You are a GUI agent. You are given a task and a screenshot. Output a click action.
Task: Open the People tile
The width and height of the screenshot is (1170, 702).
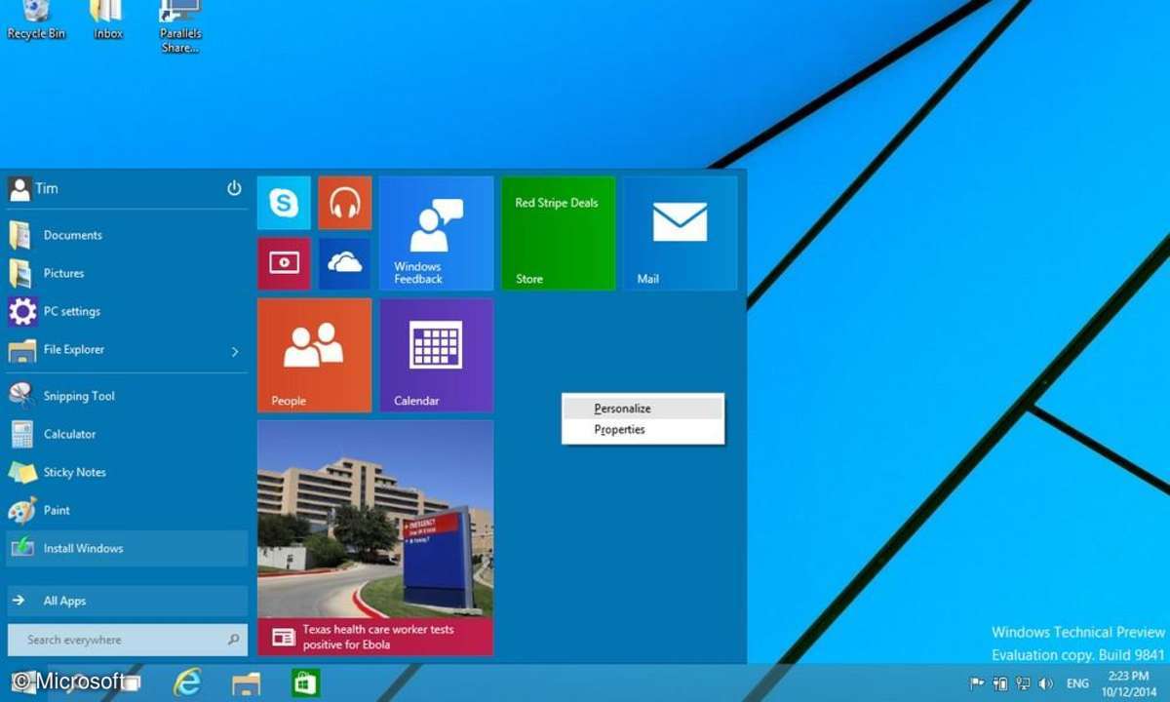pyautogui.click(x=314, y=355)
